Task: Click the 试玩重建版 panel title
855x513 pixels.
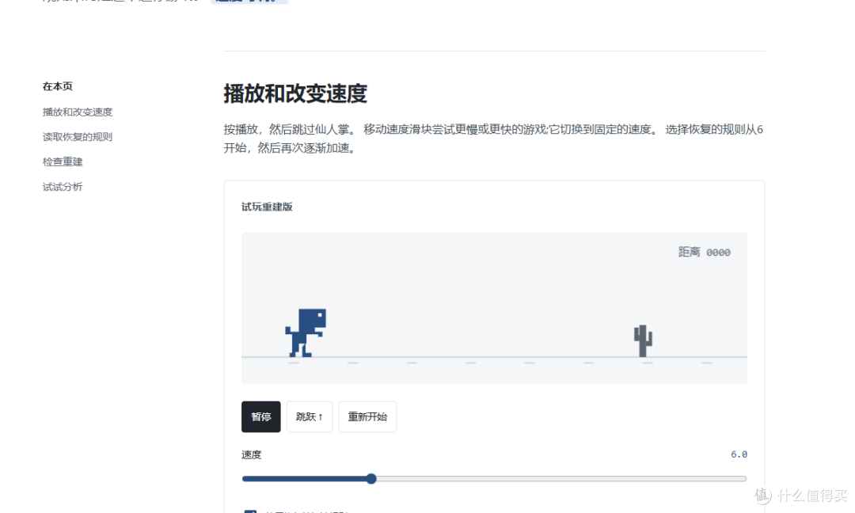Action: pos(268,207)
